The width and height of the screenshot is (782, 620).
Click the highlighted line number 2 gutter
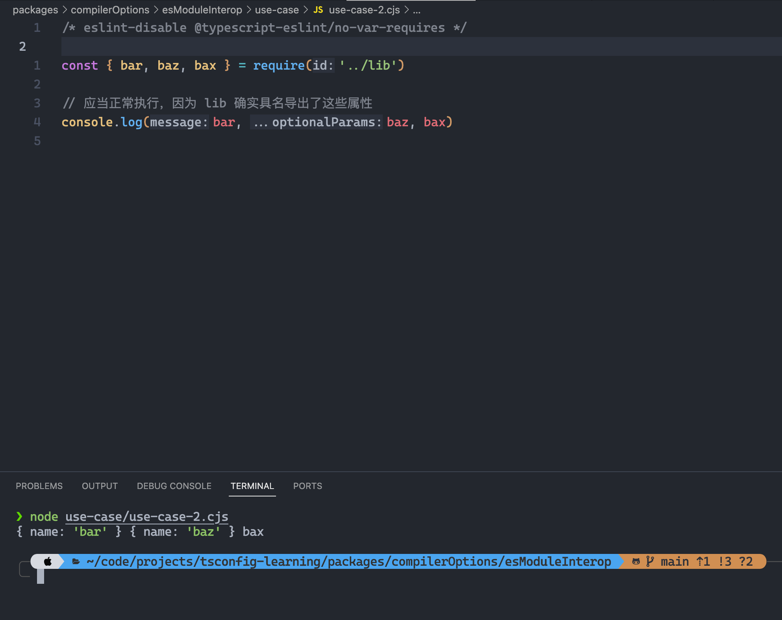coord(22,46)
